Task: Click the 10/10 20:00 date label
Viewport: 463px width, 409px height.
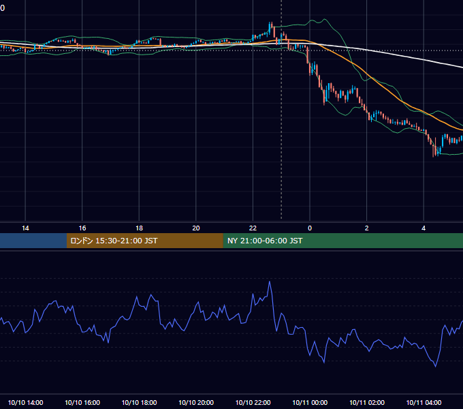Action: point(196,402)
